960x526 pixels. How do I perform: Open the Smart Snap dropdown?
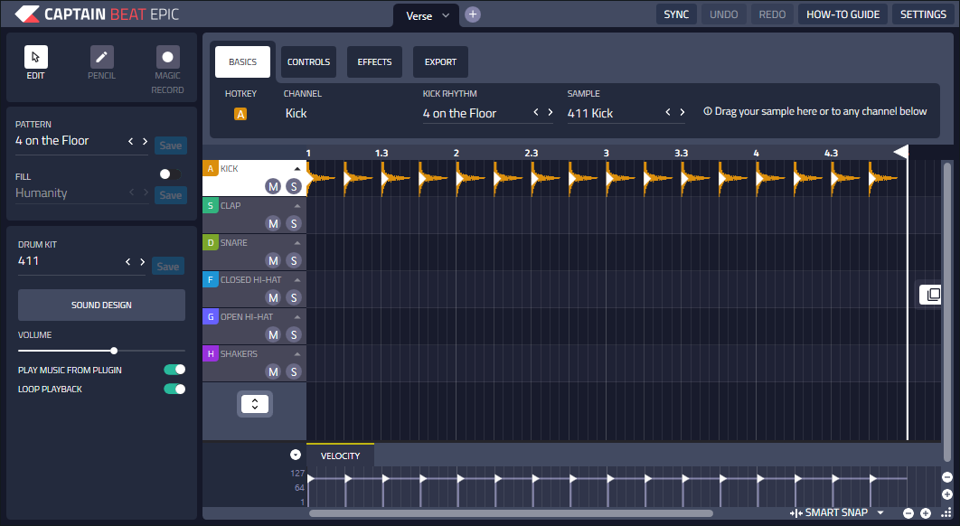tap(880, 512)
